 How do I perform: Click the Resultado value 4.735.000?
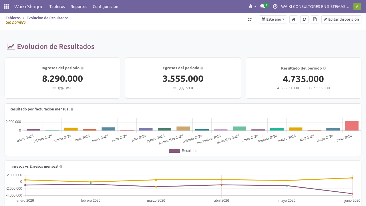[303, 79]
